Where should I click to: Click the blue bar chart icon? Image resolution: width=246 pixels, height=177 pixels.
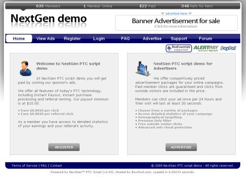click(143, 69)
